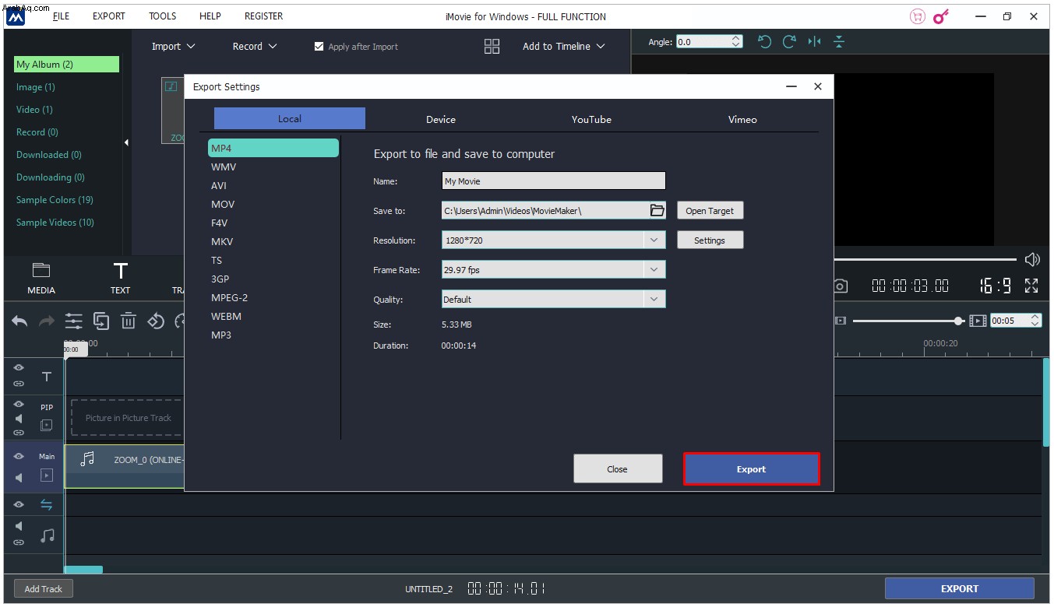Browse for a save folder with the folder icon
The image size is (1054, 607).
657,210
